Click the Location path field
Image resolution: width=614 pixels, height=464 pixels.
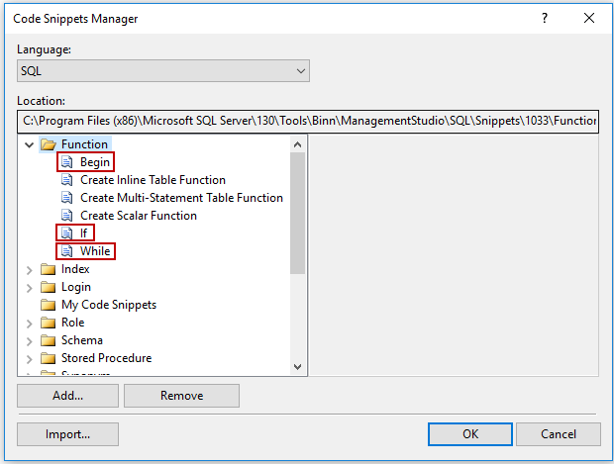(308, 121)
